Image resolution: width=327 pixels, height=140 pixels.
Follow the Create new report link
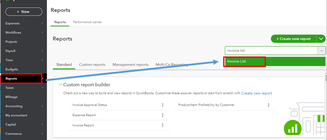(x=257, y=93)
